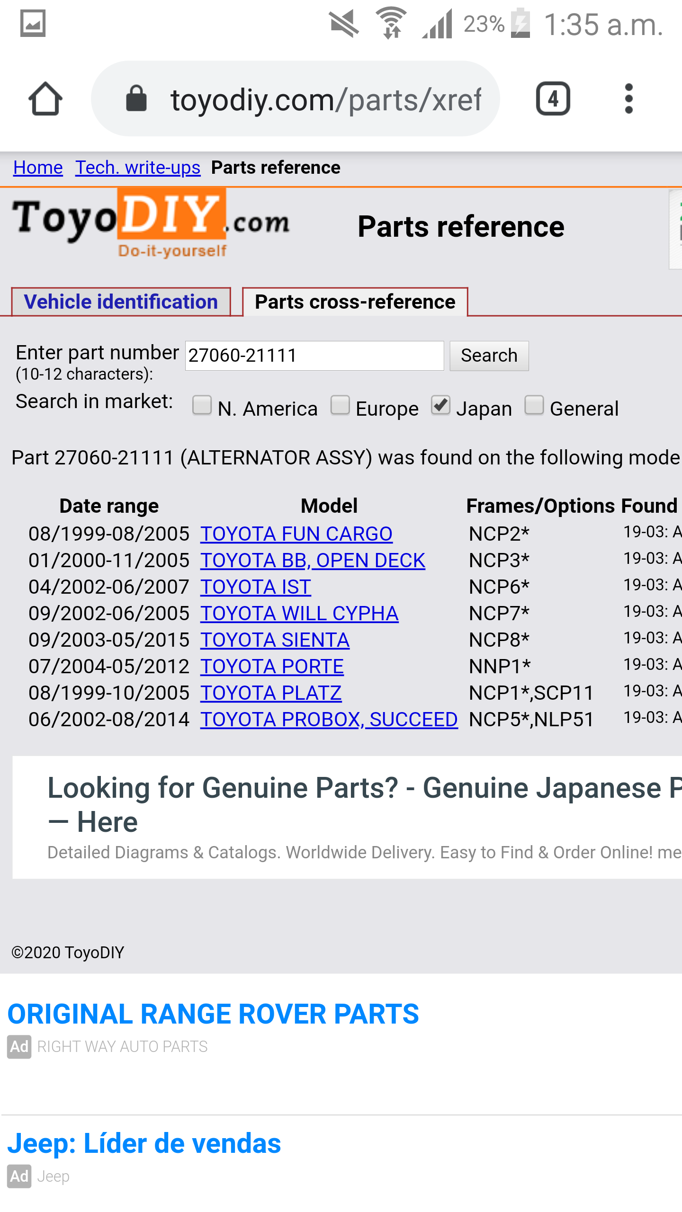Tap the cellular signal strength icon
Screen dimensions: 682x1212
438,23
